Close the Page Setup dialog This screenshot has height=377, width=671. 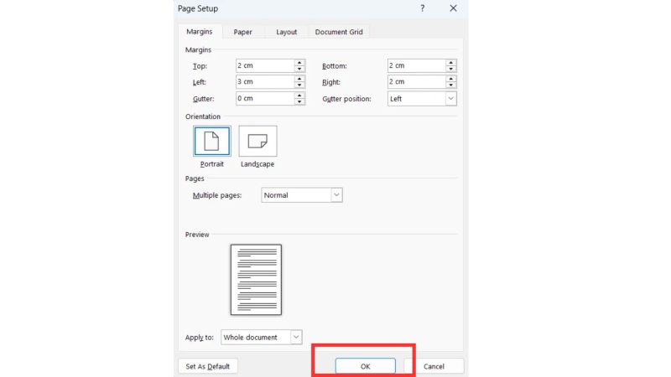(453, 8)
